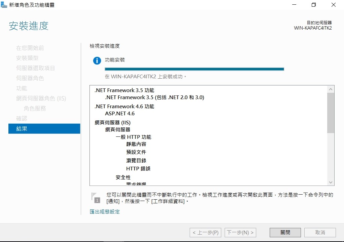Viewport: 344px width, 242px height.
Task: Close the window with the X button
Action: [334, 5]
